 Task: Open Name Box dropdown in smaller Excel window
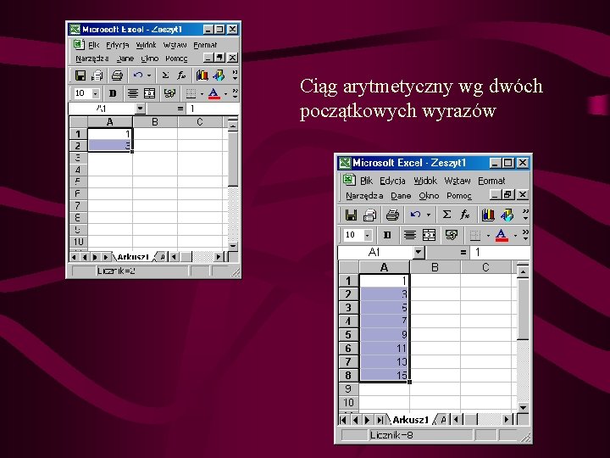point(141,109)
